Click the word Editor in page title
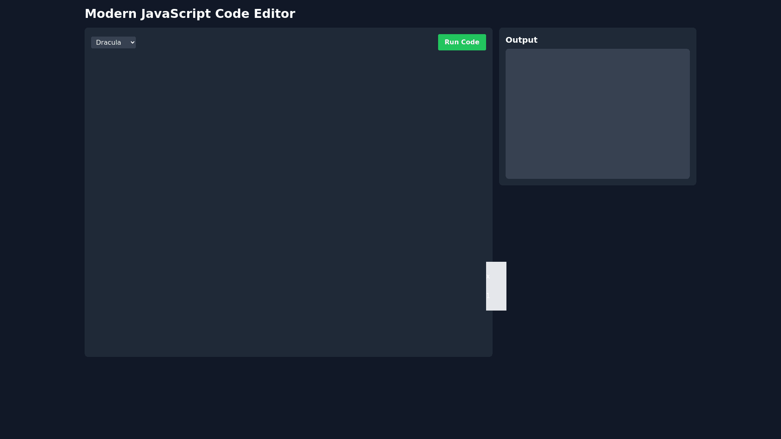The image size is (781, 439). (274, 14)
